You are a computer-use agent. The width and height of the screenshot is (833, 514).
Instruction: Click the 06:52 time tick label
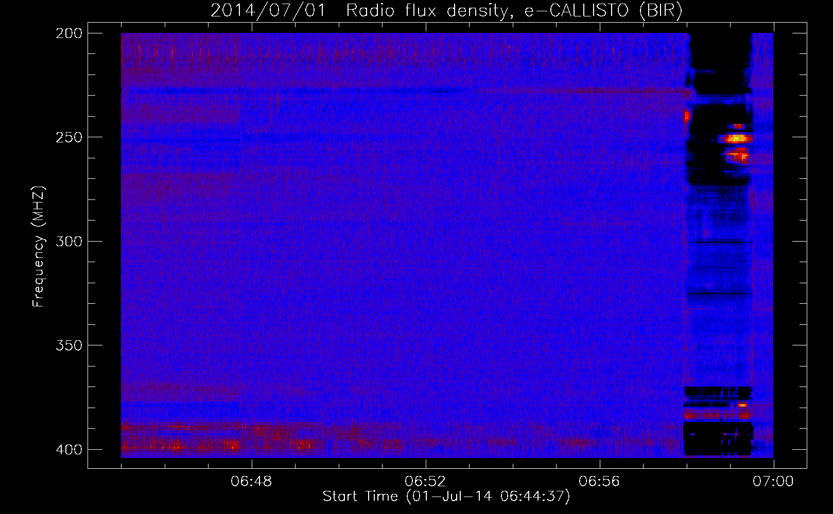click(x=425, y=482)
